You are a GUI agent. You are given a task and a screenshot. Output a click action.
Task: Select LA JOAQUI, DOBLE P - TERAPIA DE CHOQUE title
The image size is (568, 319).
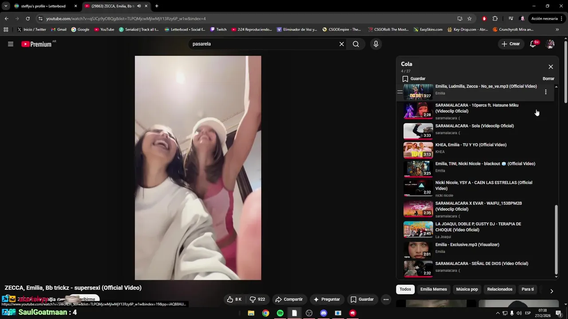tap(478, 227)
